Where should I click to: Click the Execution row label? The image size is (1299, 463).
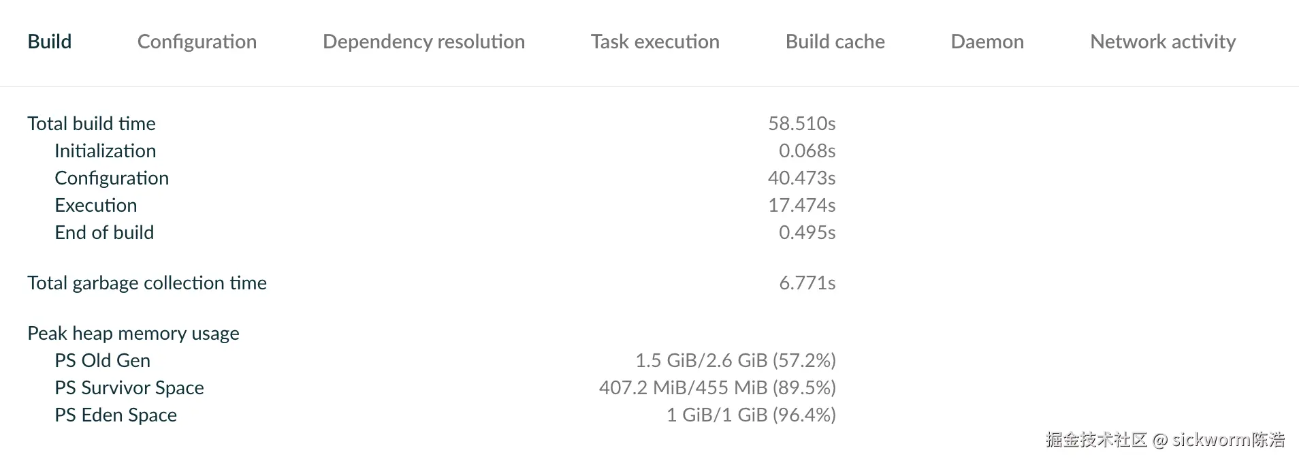pyautogui.click(x=96, y=205)
